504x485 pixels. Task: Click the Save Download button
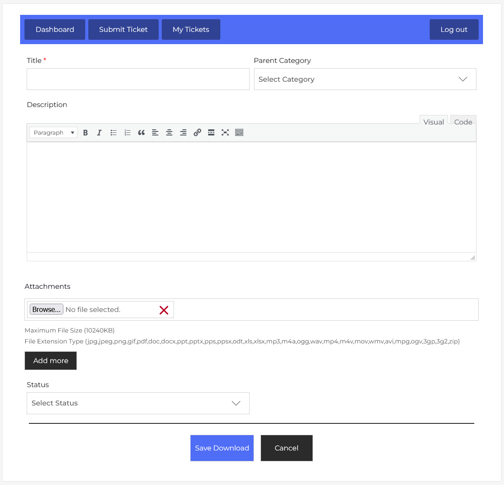(x=222, y=448)
